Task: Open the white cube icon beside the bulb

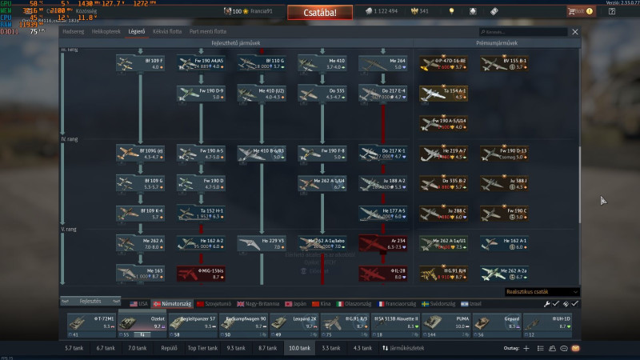Action: [x=473, y=11]
